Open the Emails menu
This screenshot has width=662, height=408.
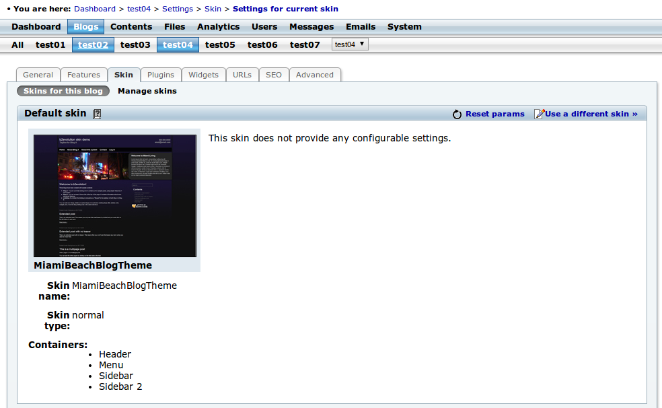(x=361, y=27)
